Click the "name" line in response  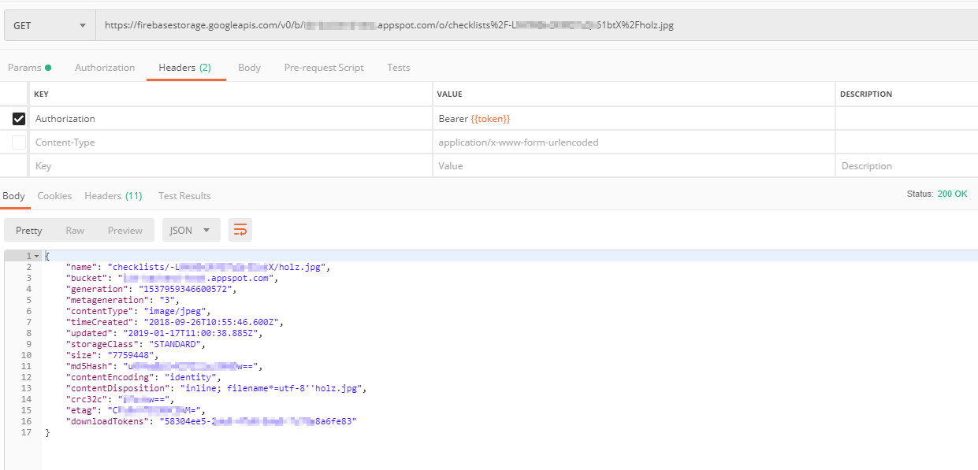coord(197,267)
